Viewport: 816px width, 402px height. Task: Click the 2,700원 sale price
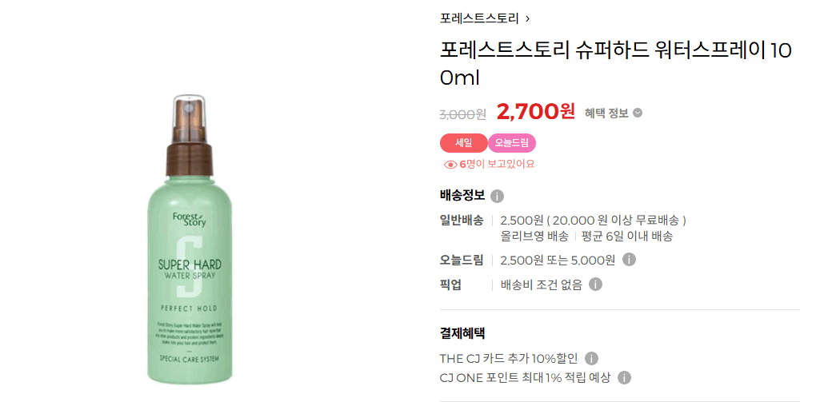click(535, 111)
